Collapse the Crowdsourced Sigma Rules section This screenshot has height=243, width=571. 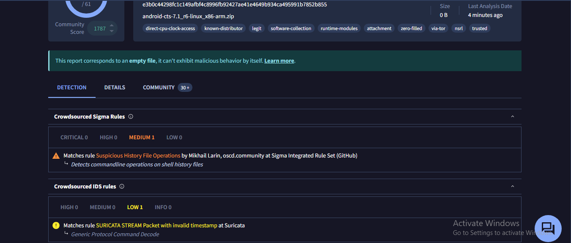click(513, 116)
